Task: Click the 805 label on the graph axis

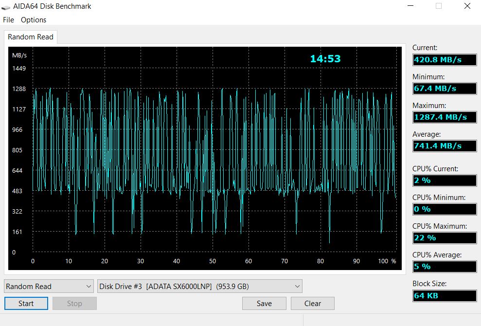Action: click(x=17, y=150)
